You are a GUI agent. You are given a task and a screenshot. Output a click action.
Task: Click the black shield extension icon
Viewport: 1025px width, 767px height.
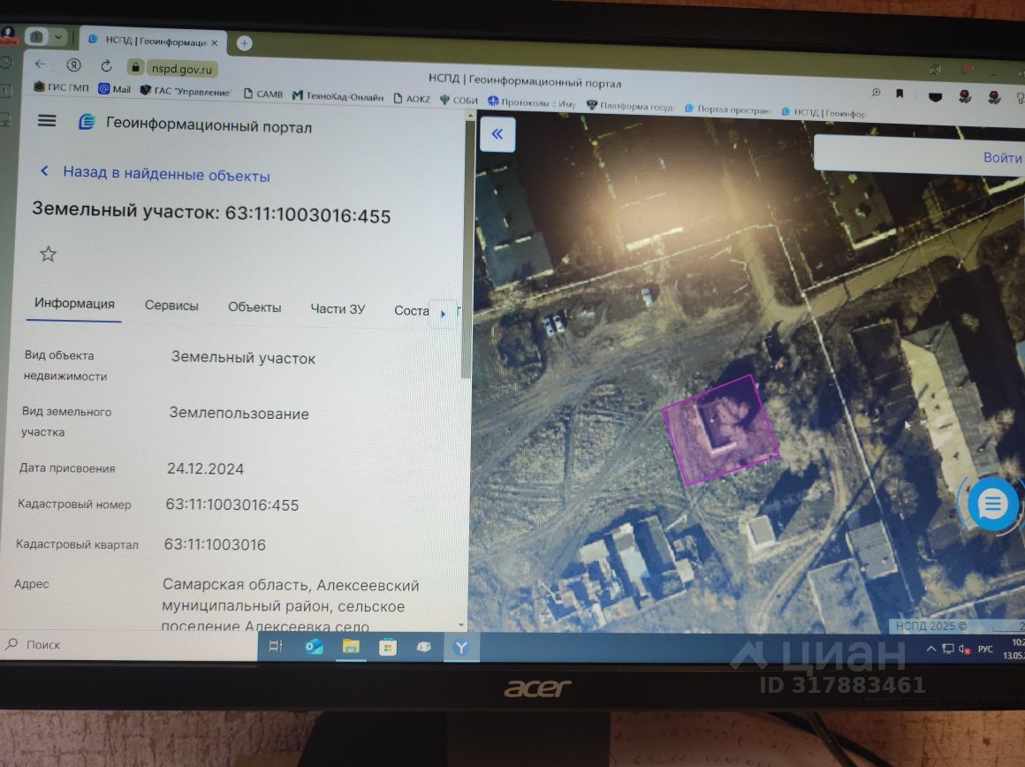(936, 97)
